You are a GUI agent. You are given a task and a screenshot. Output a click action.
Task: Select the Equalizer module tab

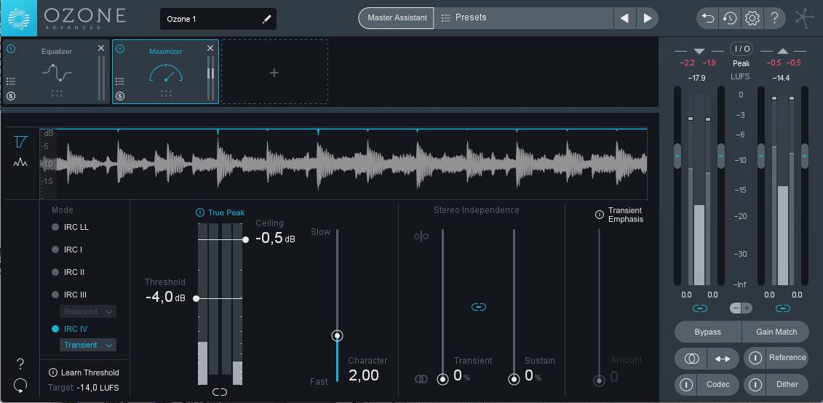coord(57,71)
